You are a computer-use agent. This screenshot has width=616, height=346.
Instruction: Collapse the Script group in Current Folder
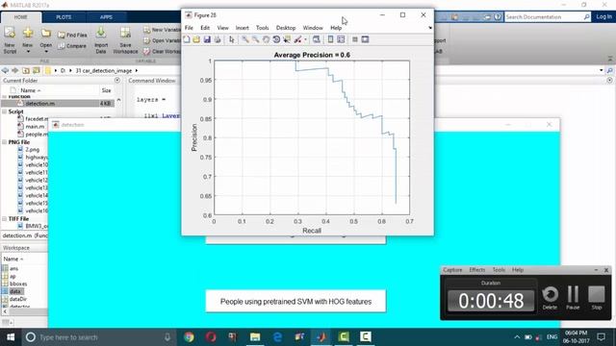(x=4, y=111)
